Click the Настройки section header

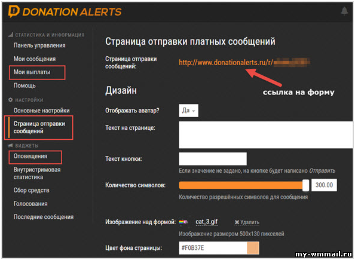(29, 100)
